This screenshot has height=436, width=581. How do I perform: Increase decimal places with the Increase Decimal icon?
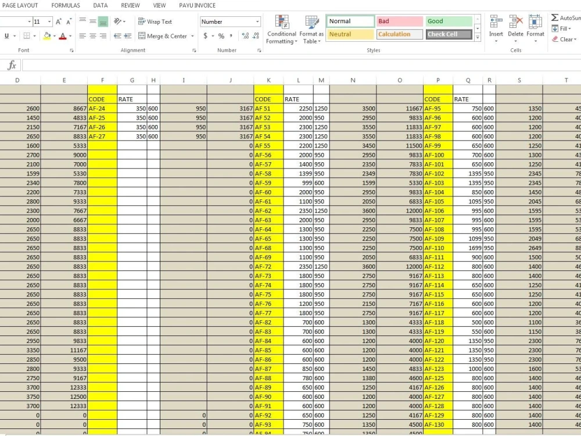point(245,35)
